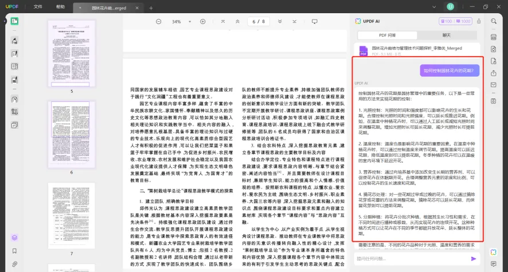Open the Organize Pages tool
The height and width of the screenshot is (272, 508).
(14, 66)
